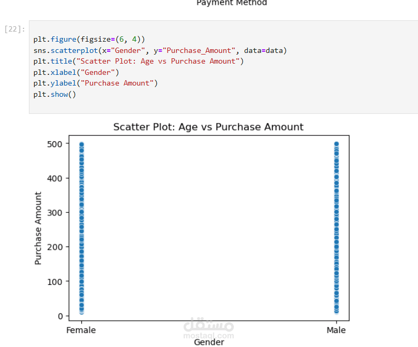Click the vertical Purchase Amount axis label

(38, 228)
